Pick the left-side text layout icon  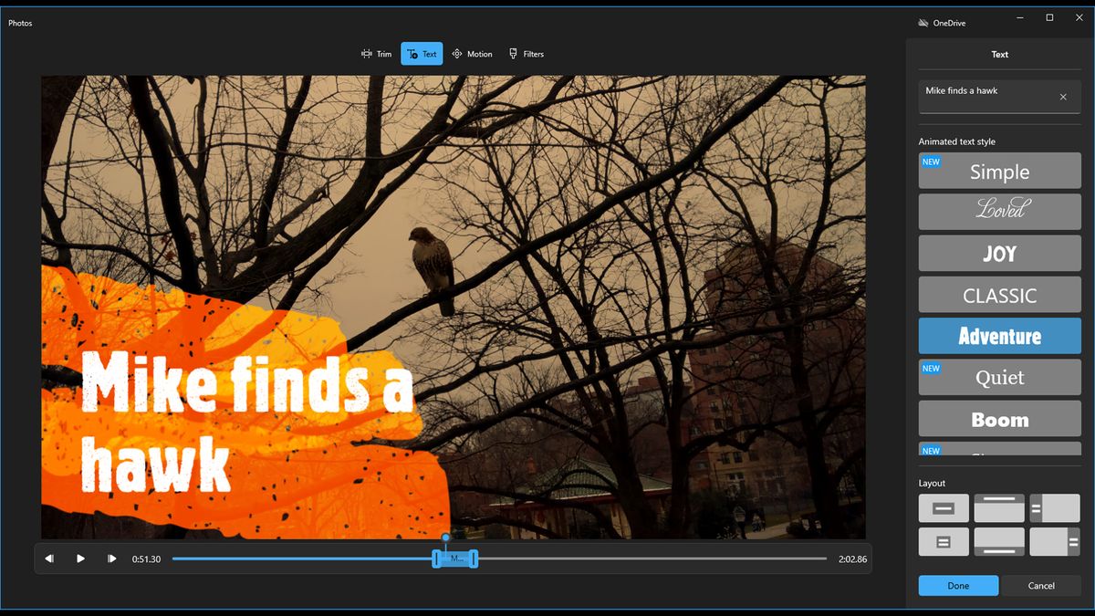point(1056,507)
